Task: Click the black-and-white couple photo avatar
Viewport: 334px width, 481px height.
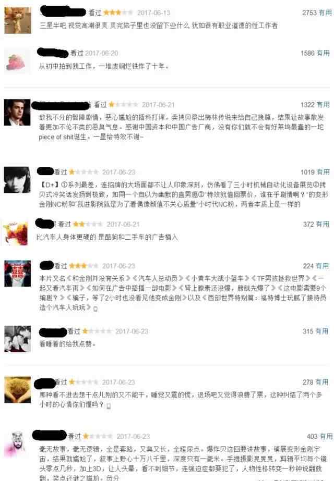Action: pos(18,339)
